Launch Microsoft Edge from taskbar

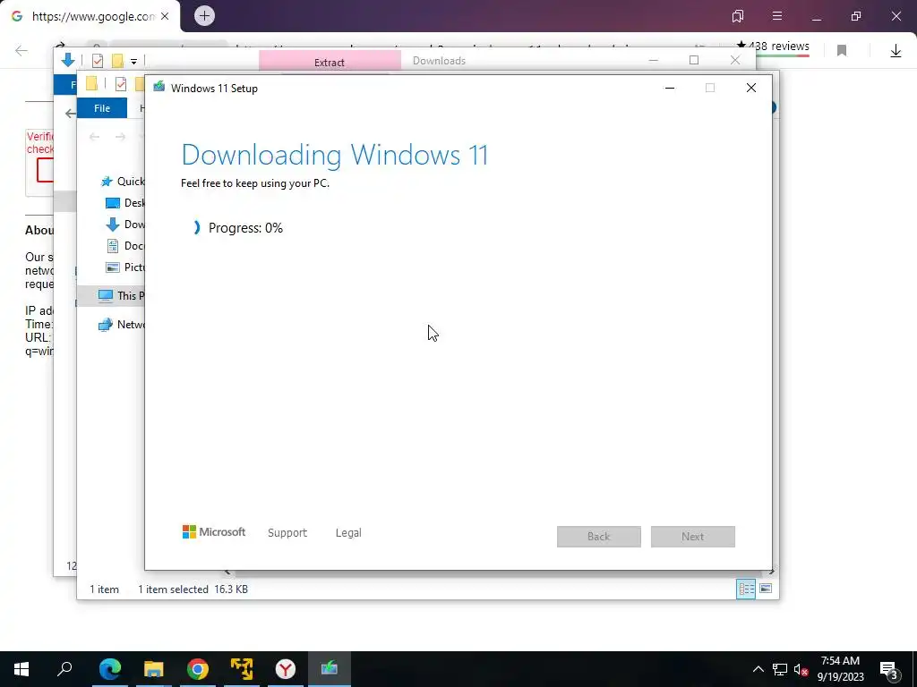click(109, 669)
